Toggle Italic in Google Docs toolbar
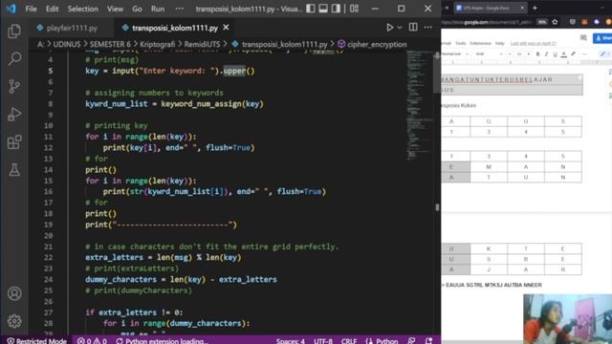 coord(546,54)
